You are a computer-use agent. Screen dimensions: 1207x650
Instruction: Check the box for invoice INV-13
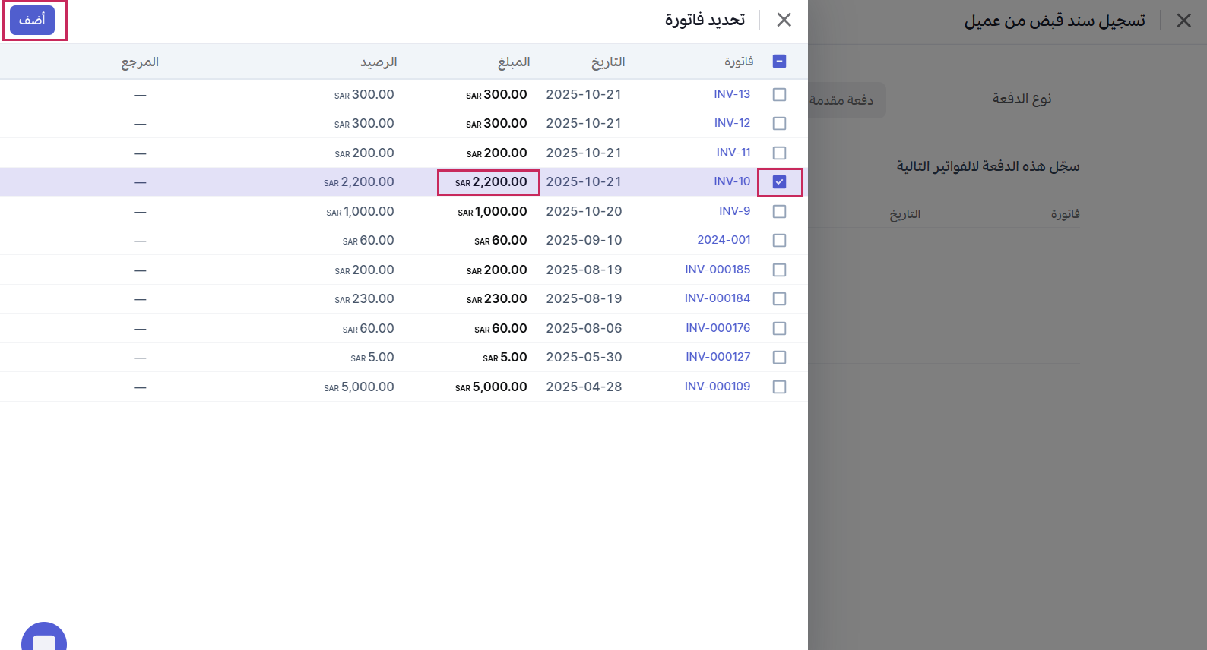point(779,95)
